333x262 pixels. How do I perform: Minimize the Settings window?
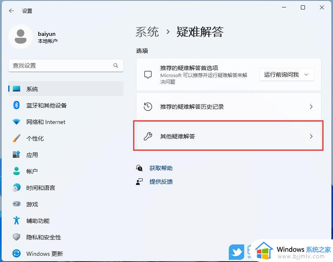pos(284,7)
